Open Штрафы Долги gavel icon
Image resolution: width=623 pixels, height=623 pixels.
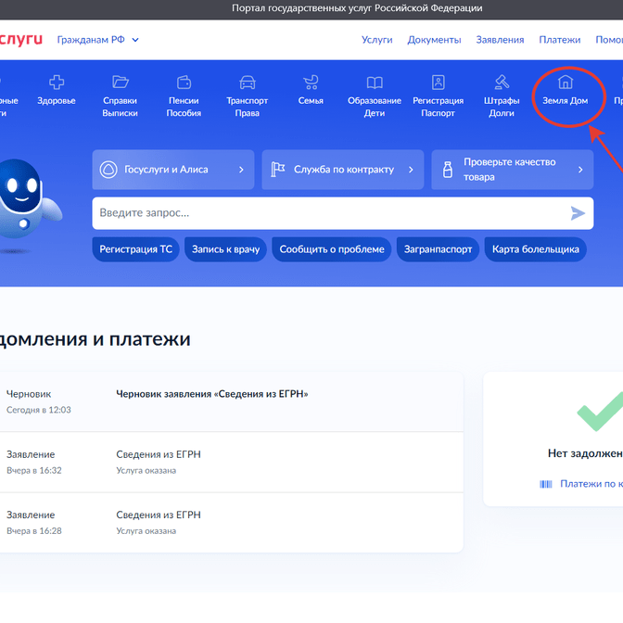coord(502,83)
